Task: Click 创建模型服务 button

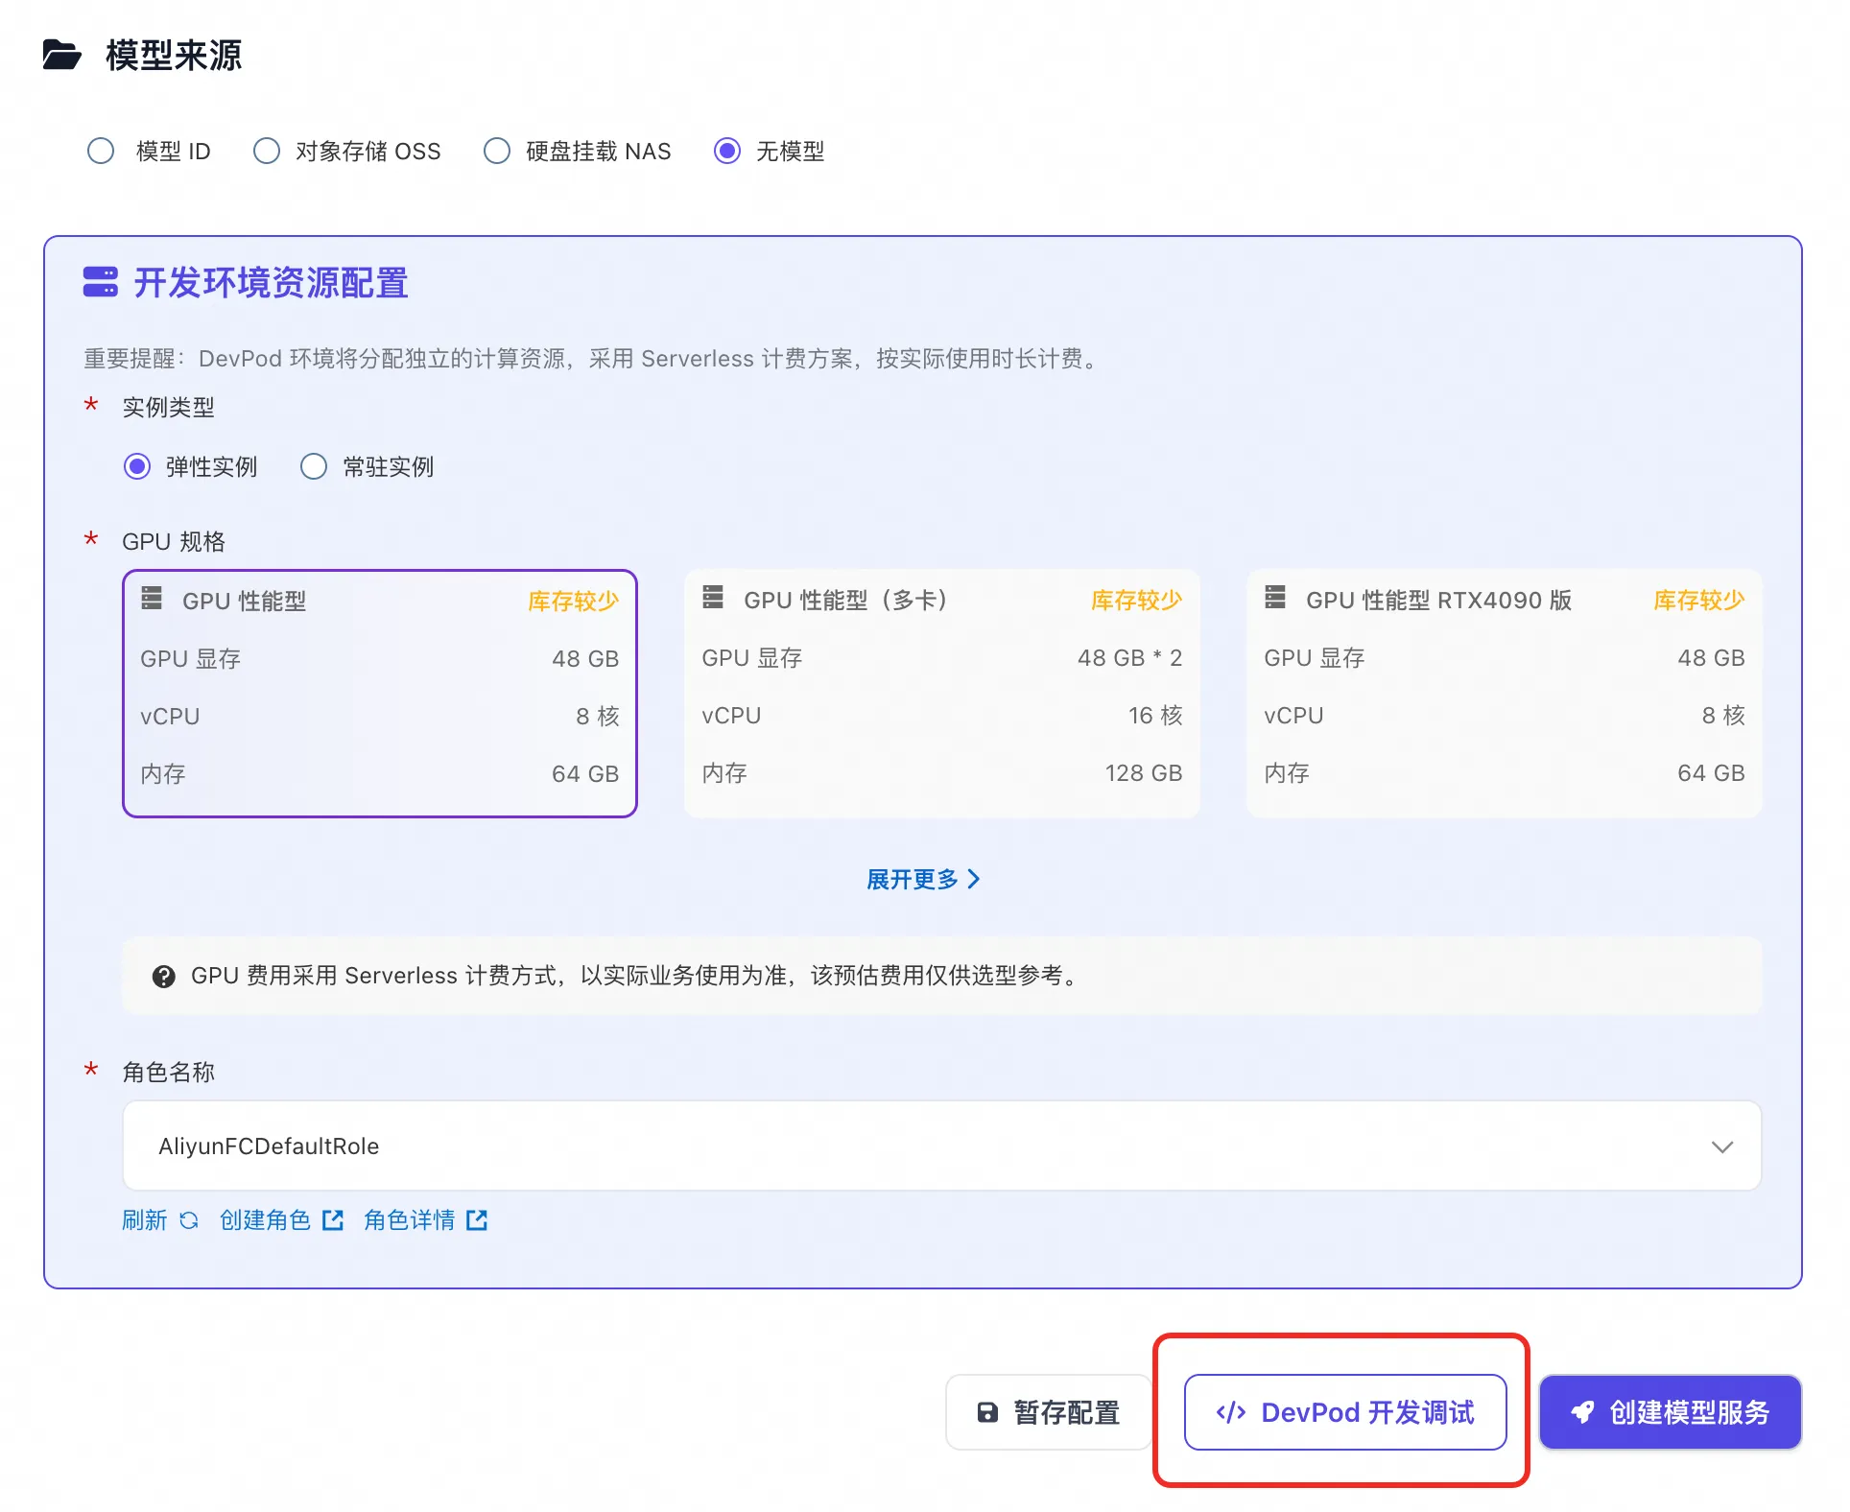Action: coord(1670,1412)
